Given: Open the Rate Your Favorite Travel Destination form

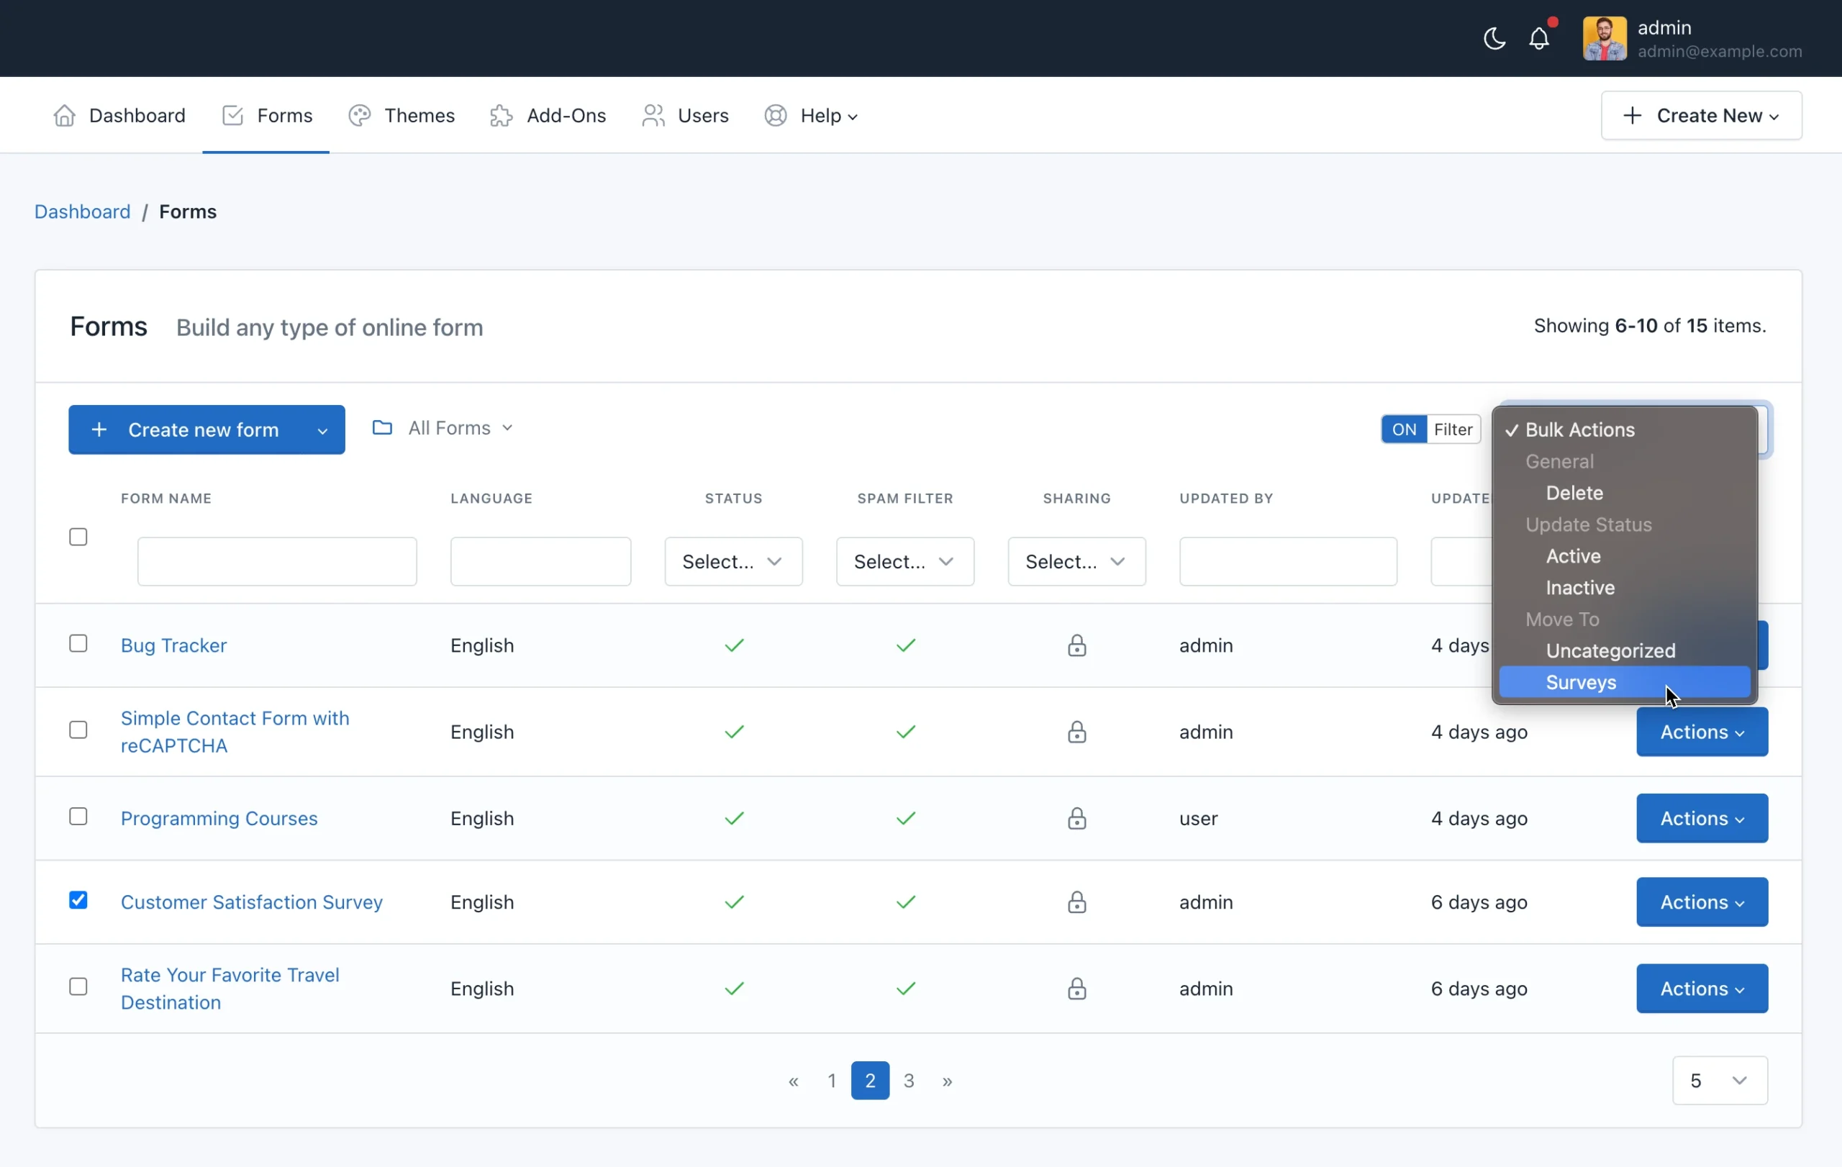Looking at the screenshot, I should point(230,989).
